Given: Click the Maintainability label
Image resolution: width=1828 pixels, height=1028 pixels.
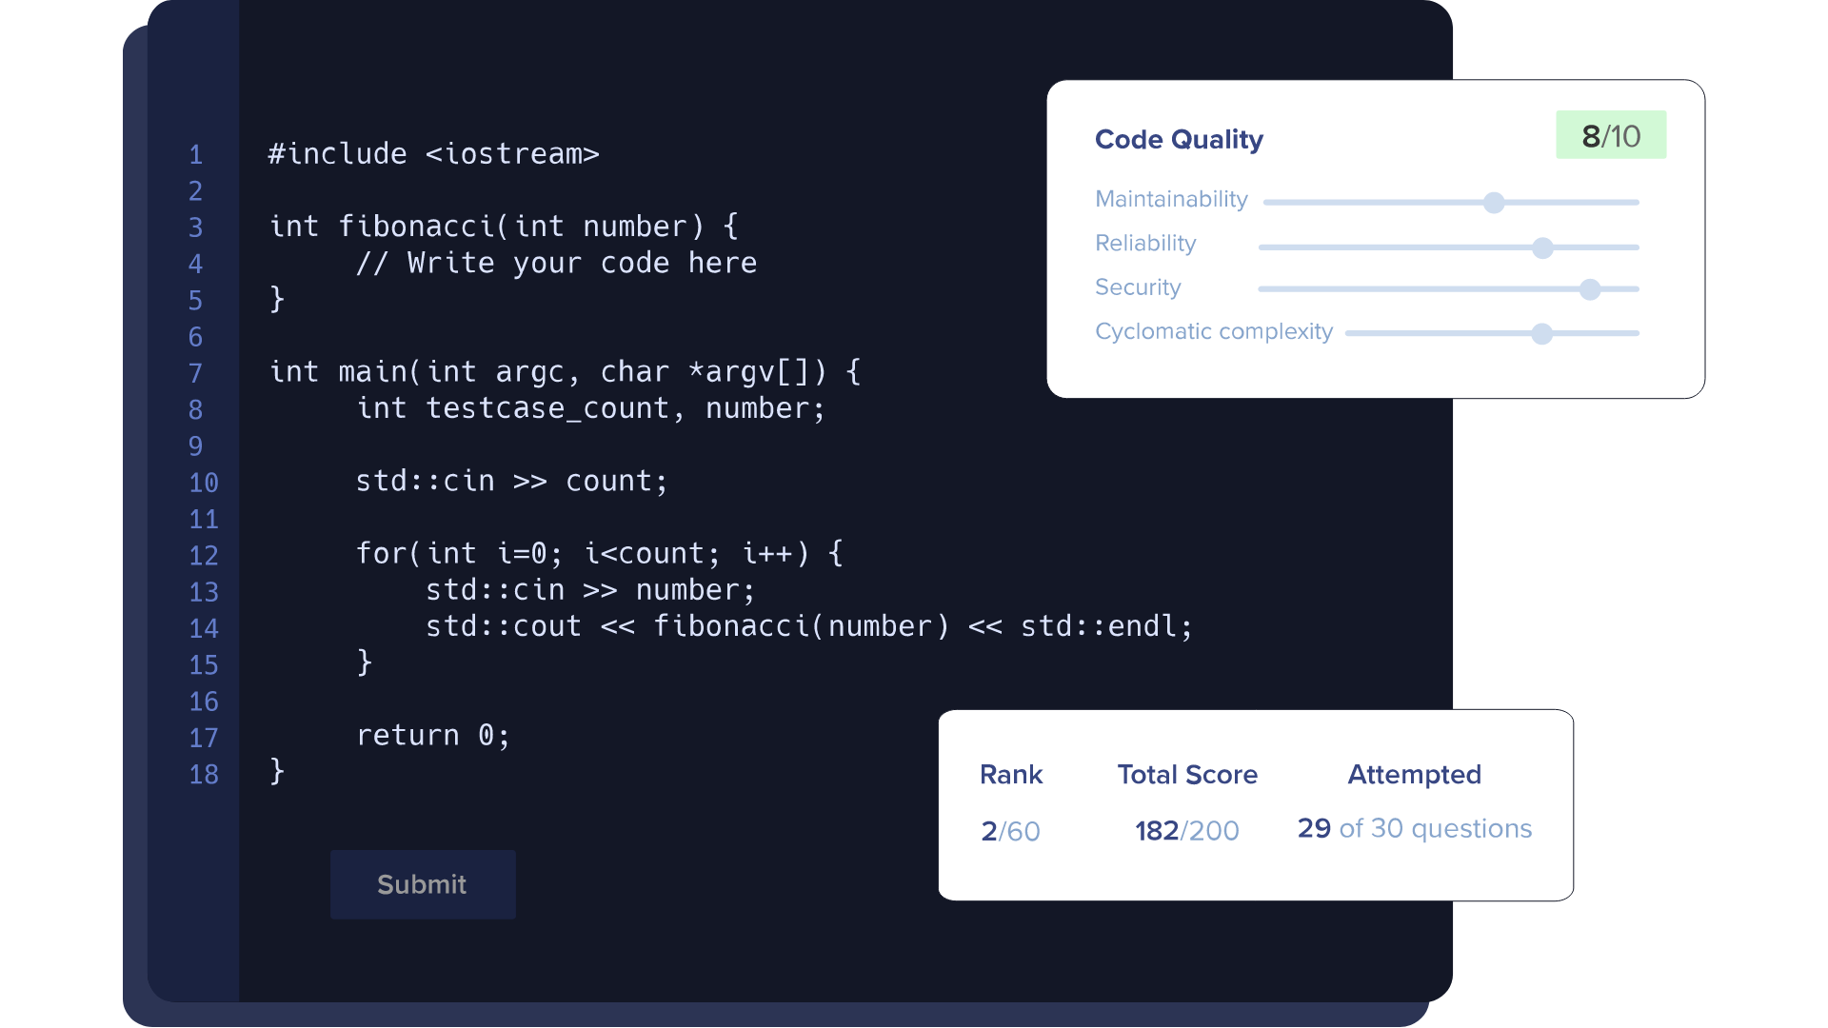Looking at the screenshot, I should coord(1171,199).
